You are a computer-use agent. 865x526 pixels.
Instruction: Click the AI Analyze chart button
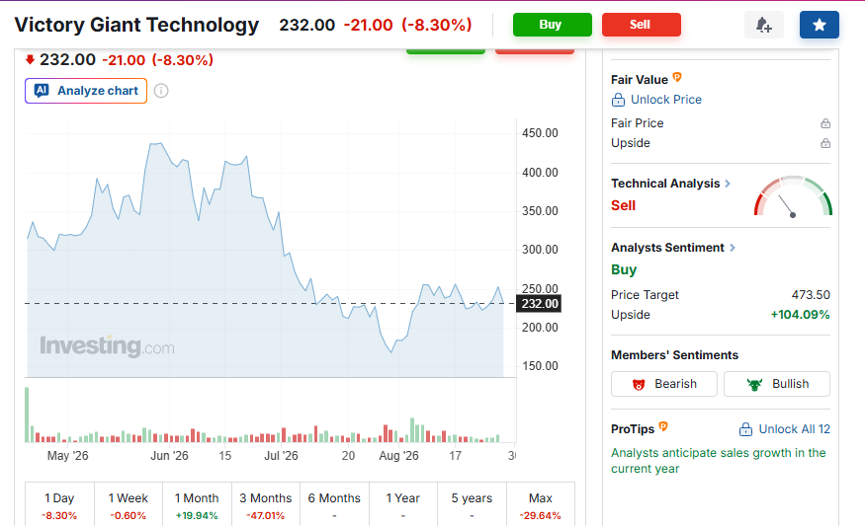[86, 91]
